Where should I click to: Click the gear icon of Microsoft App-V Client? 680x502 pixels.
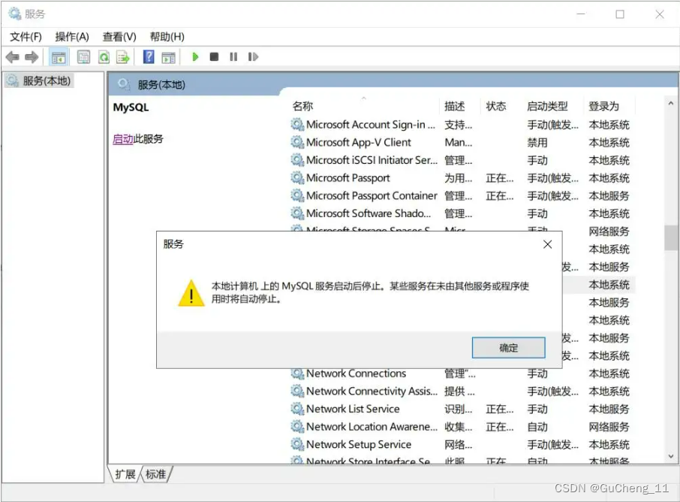click(297, 143)
